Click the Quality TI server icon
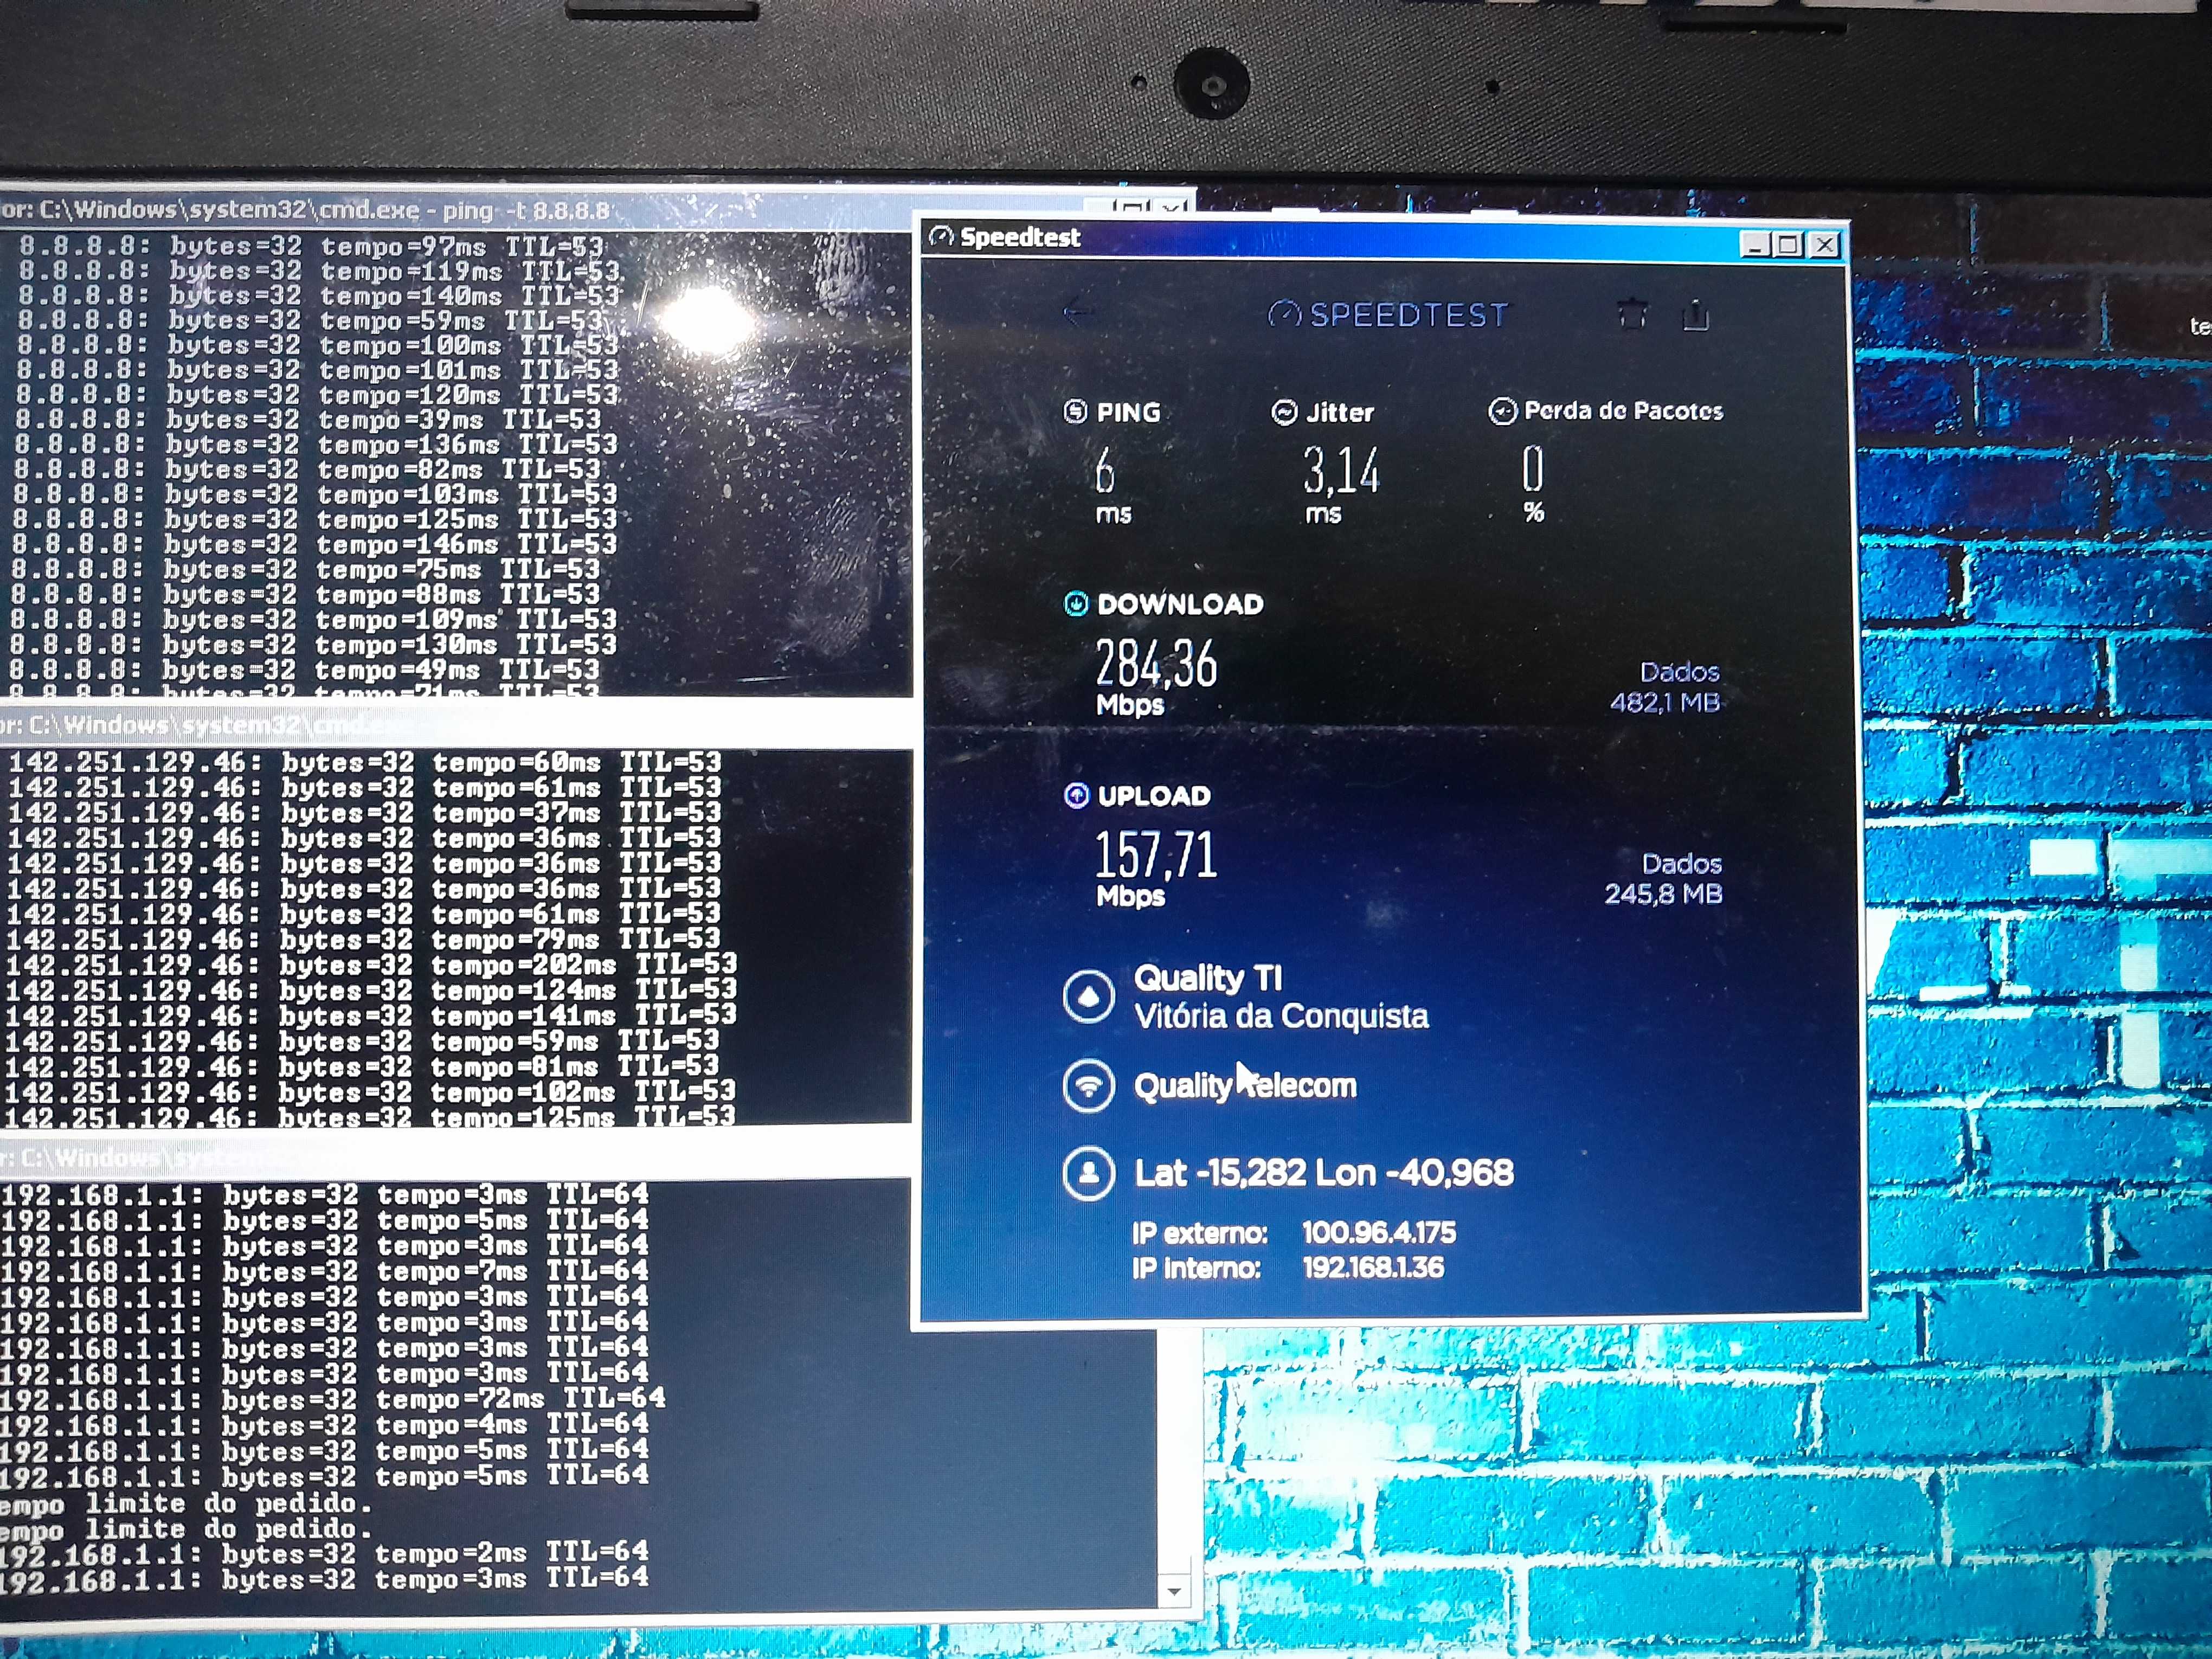This screenshot has width=2212, height=1659. click(x=1089, y=997)
